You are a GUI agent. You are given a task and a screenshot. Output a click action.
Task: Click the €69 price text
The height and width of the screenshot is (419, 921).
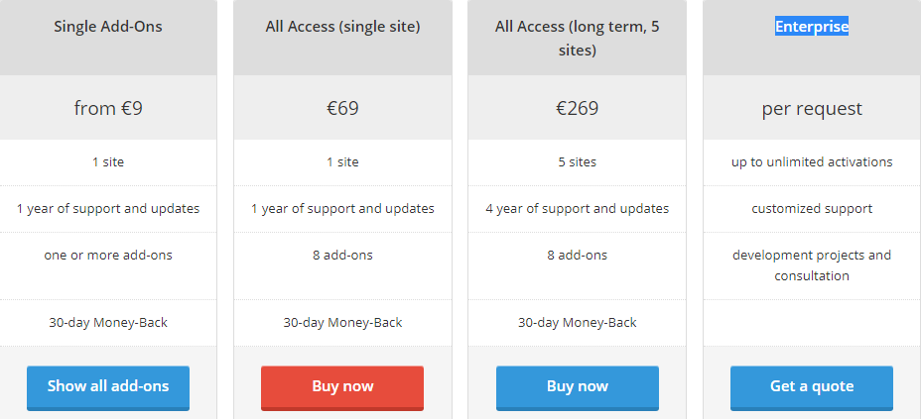coord(342,108)
